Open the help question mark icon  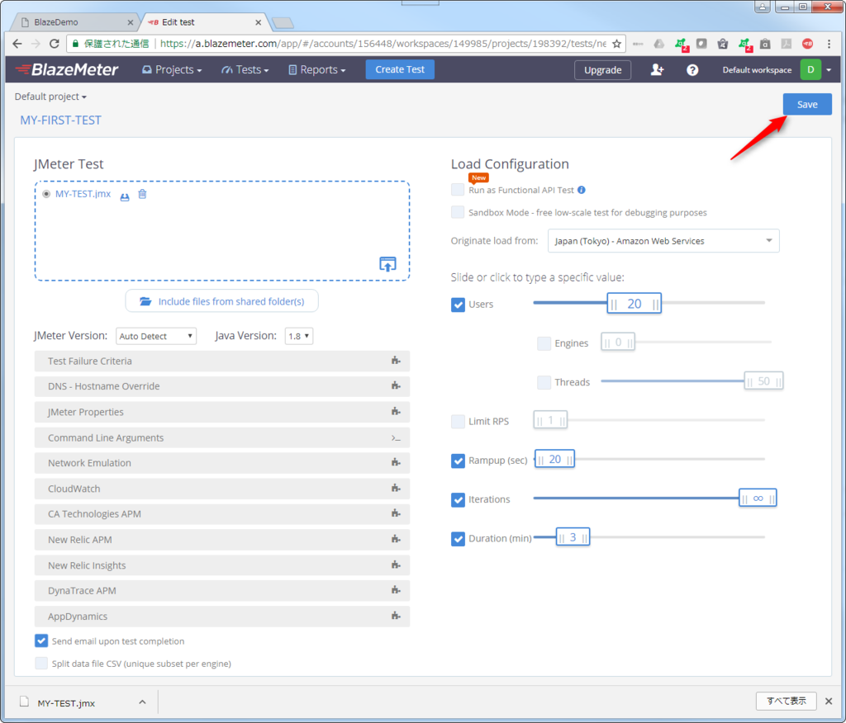tap(692, 70)
